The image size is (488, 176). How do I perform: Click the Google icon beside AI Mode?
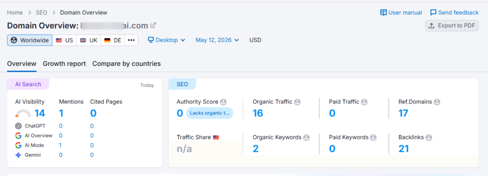pos(19,145)
